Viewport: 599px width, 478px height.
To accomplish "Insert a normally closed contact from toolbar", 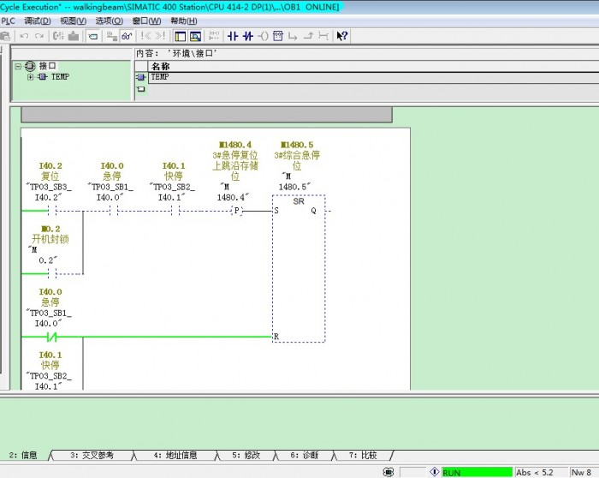I will coord(247,36).
